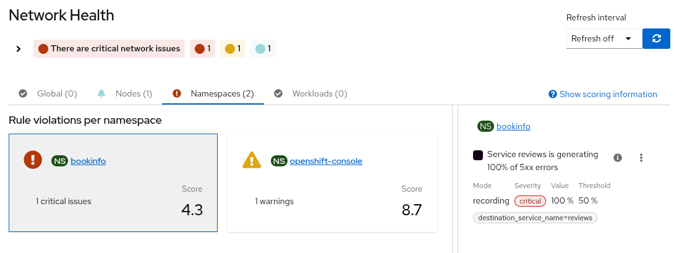Click the yellow warning count badge
687x253 pixels.
233,49
